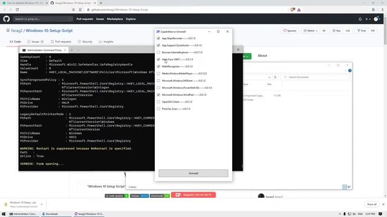Close the Administrator Command Prompt tab
Screen dimensions: 387x217
(65, 50)
